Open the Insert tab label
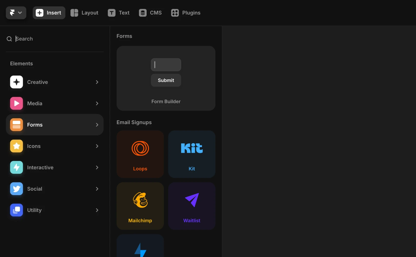Screen dimensions: 416x257 click(54, 13)
